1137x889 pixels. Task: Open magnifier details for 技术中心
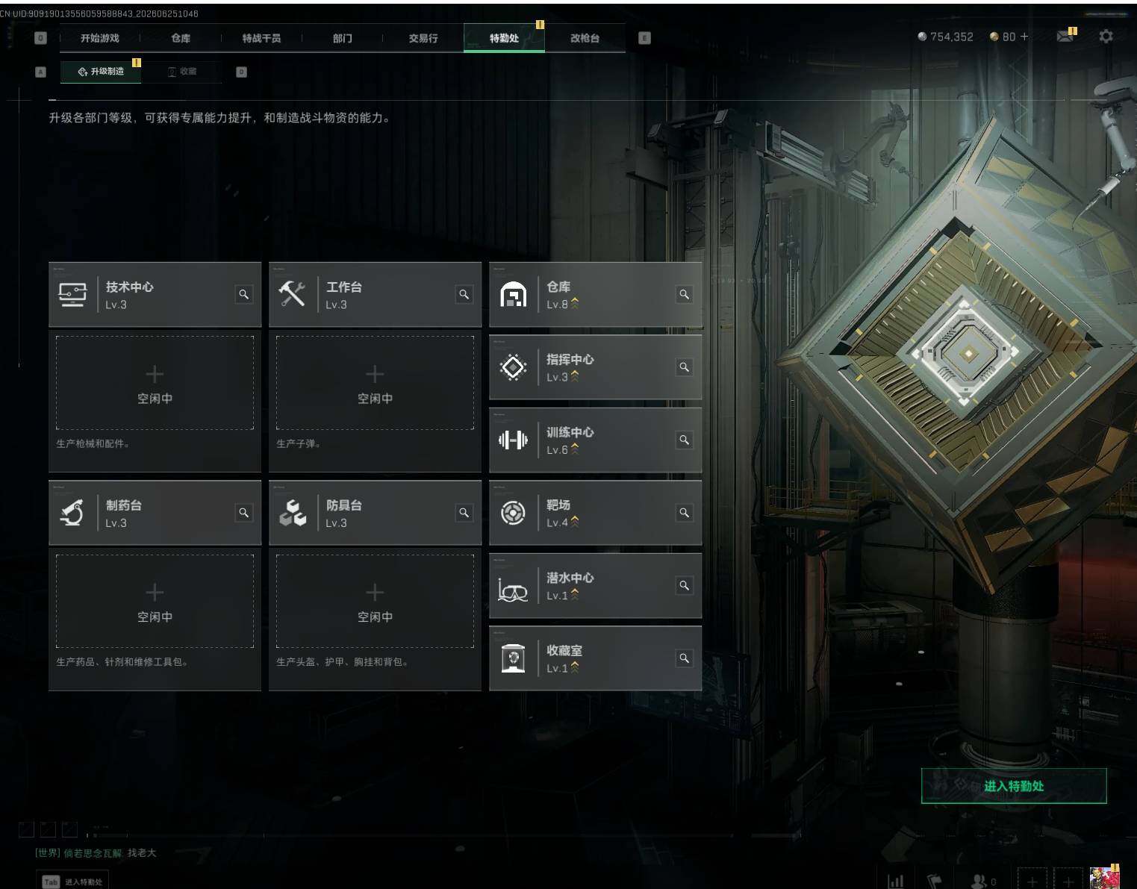pos(243,294)
